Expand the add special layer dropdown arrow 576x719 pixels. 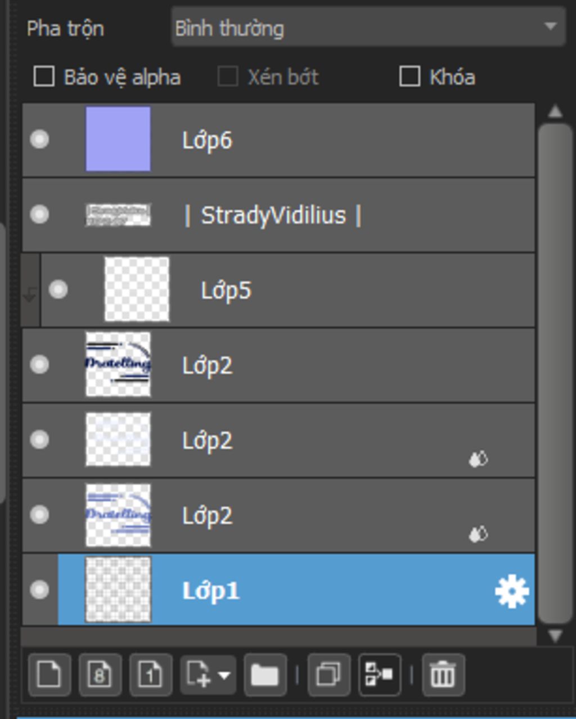click(x=224, y=674)
